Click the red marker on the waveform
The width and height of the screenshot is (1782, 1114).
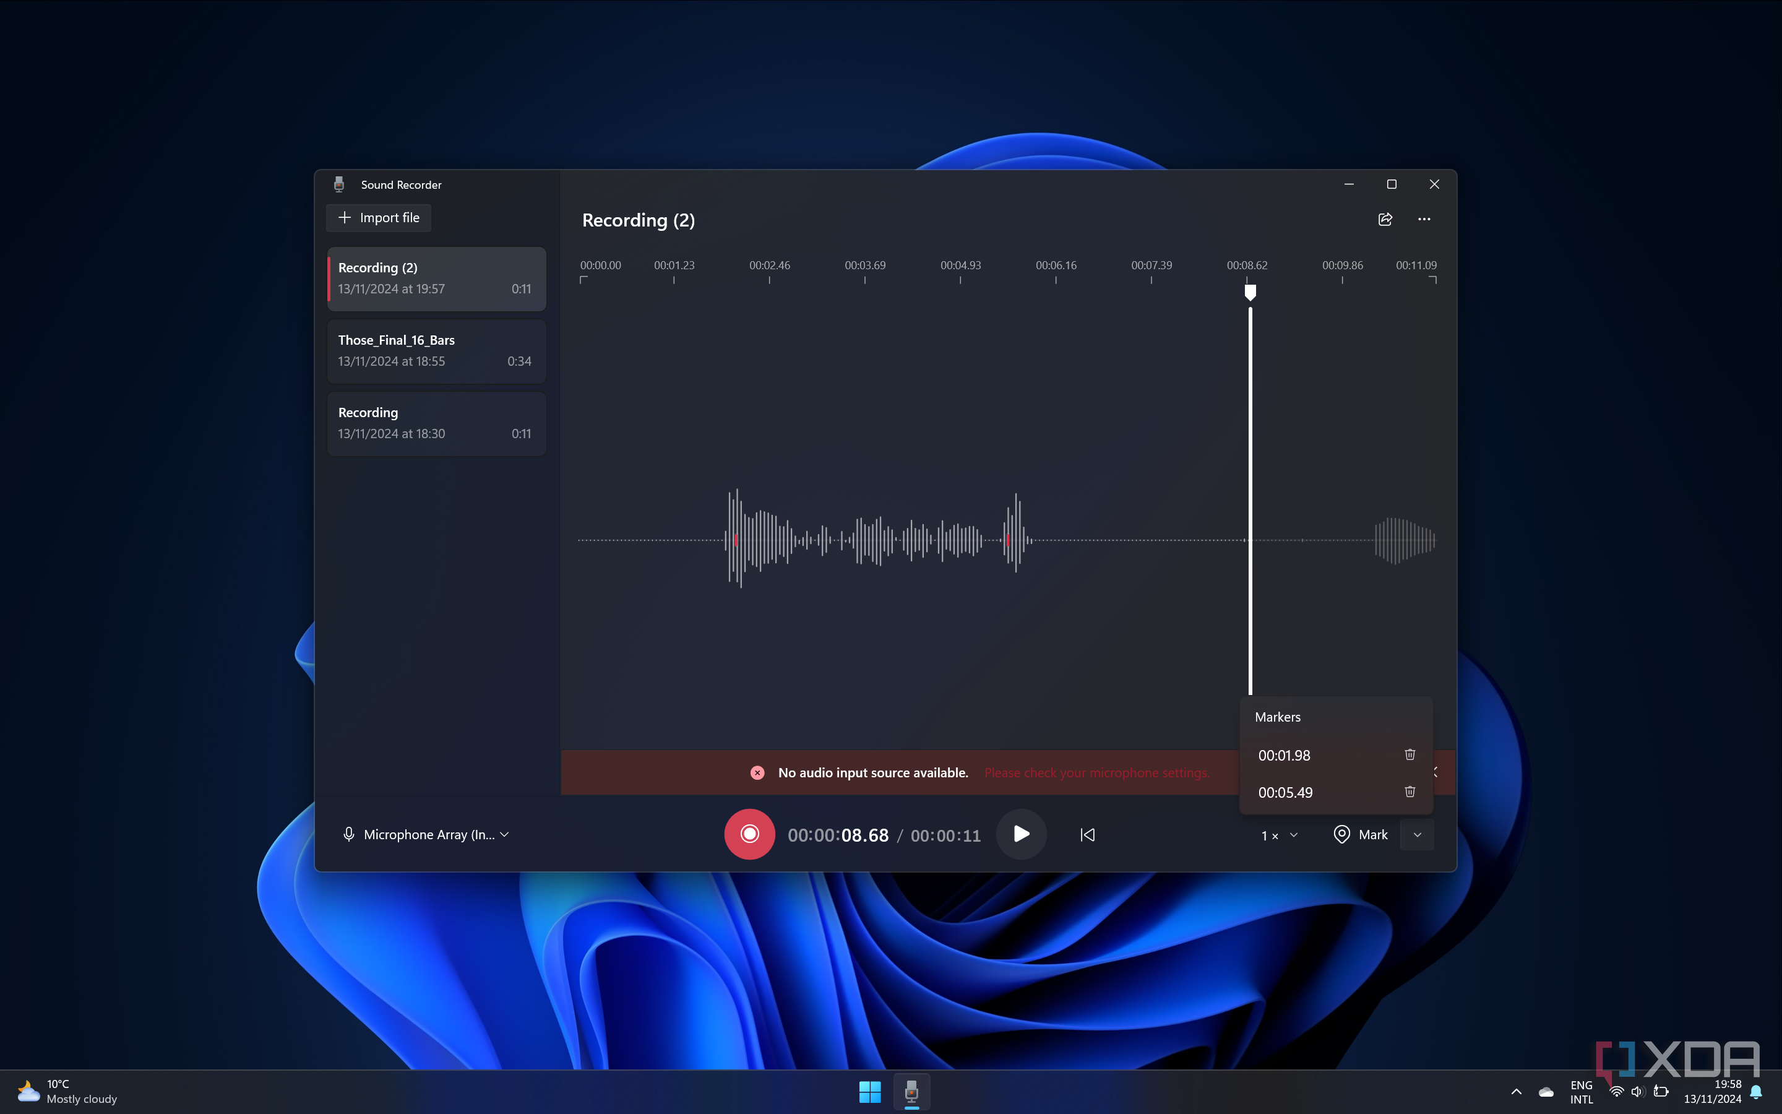click(x=736, y=540)
